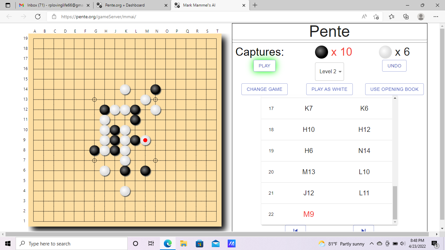Click the white stone at K7
The image size is (445, 250).
click(x=125, y=160)
